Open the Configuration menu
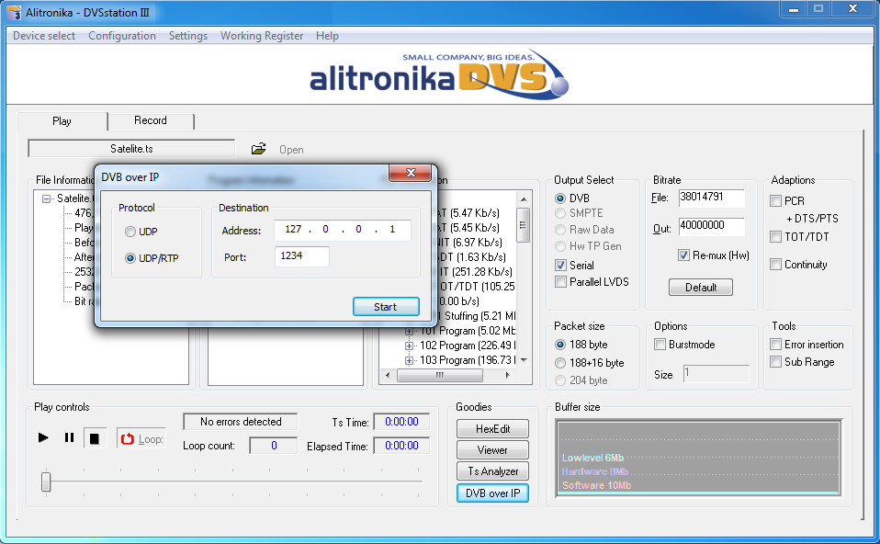 (122, 36)
